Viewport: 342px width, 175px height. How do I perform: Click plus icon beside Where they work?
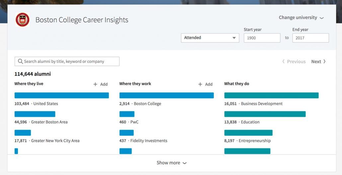coord(200,84)
